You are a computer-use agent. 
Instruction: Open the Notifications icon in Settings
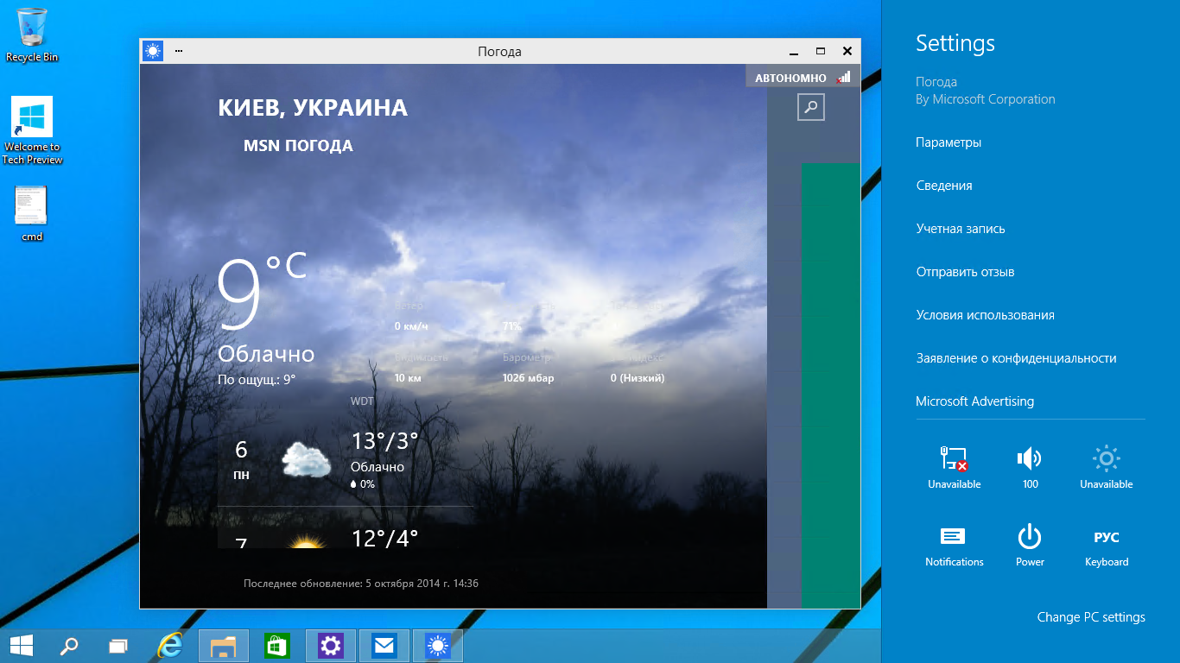click(954, 546)
